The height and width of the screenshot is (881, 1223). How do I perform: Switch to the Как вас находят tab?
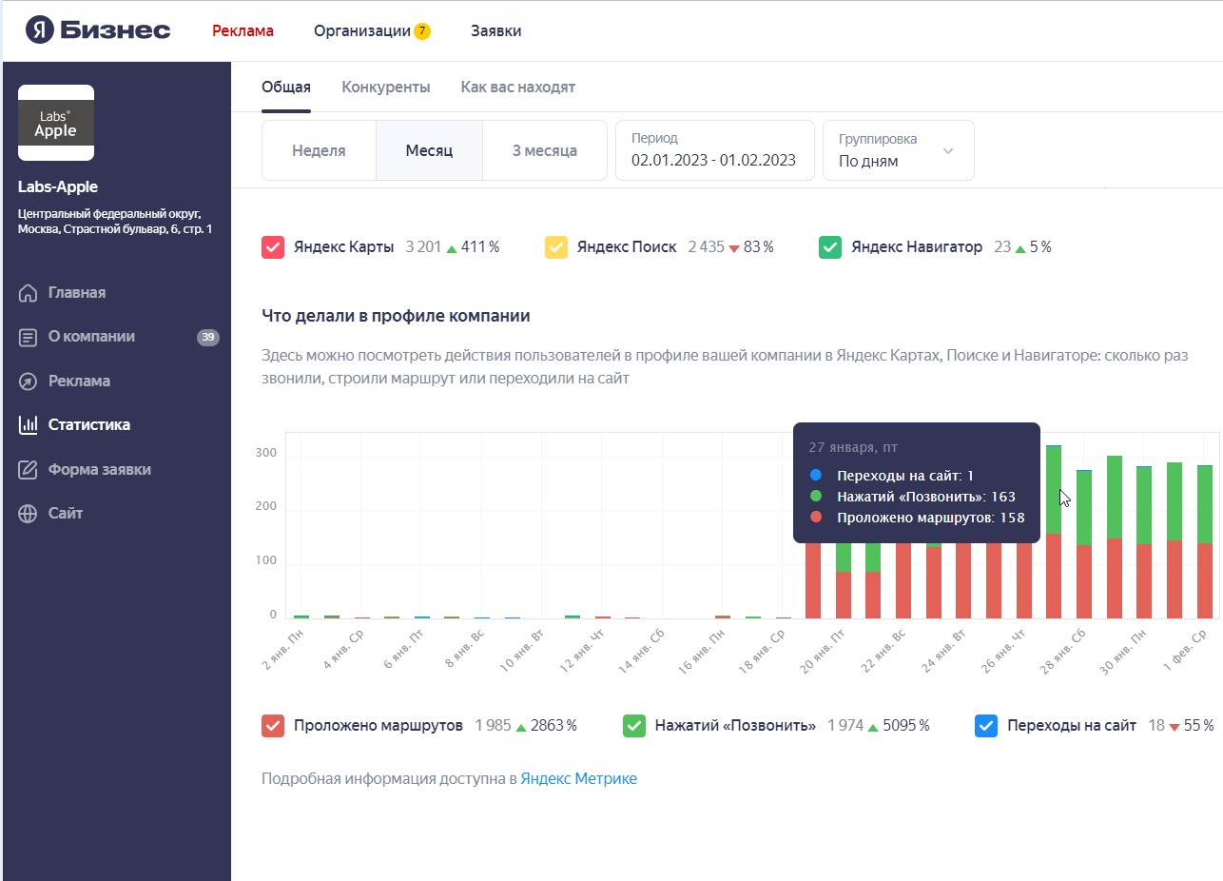(517, 88)
